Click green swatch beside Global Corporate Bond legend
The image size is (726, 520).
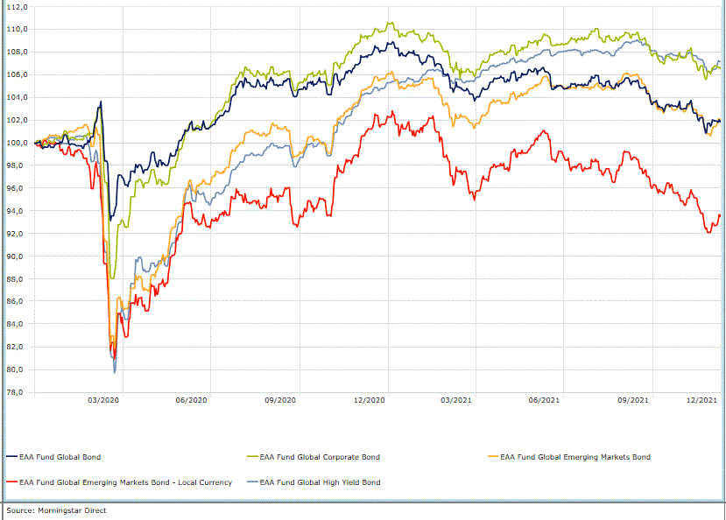252,457
